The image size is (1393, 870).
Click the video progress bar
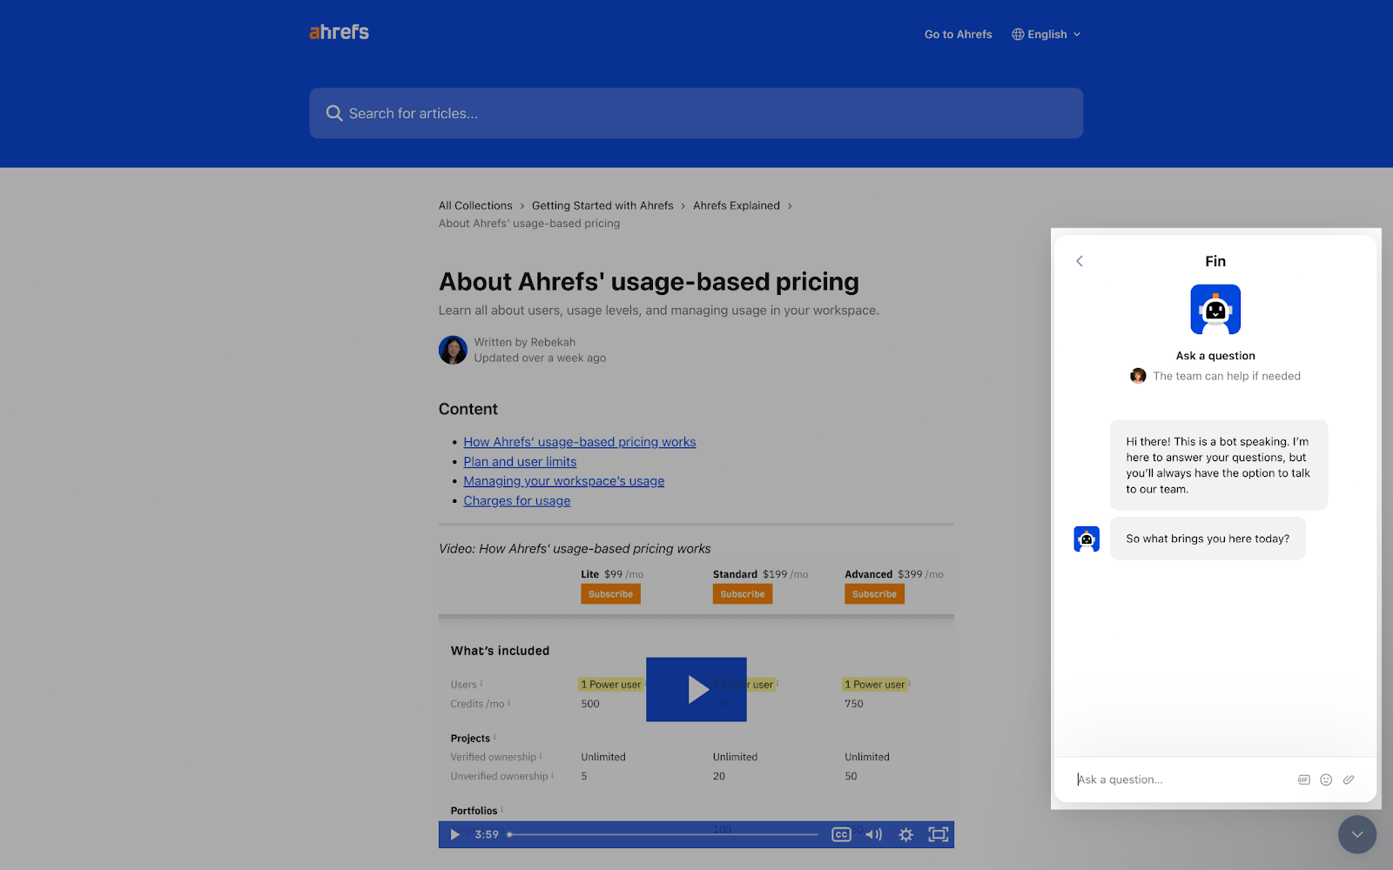point(663,834)
